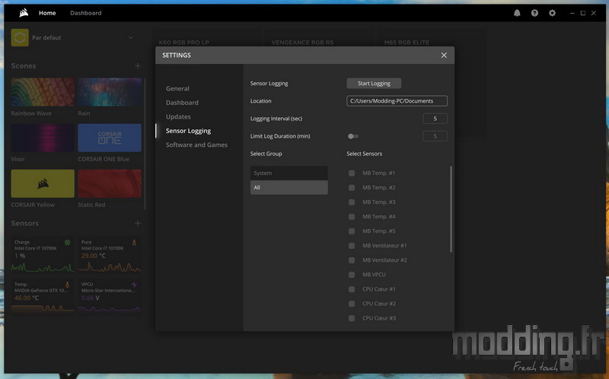609x379 pixels.
Task: Click the green load icon on Charge widget
Action: coord(68,243)
